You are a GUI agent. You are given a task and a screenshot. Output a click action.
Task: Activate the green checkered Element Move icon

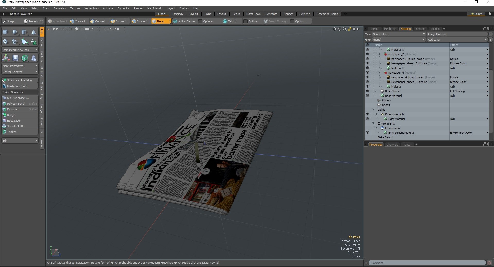click(24, 58)
